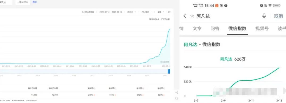This screenshot has width=286, height=103.
Task: Switch to the 读书 tab
Action: [x=282, y=29]
